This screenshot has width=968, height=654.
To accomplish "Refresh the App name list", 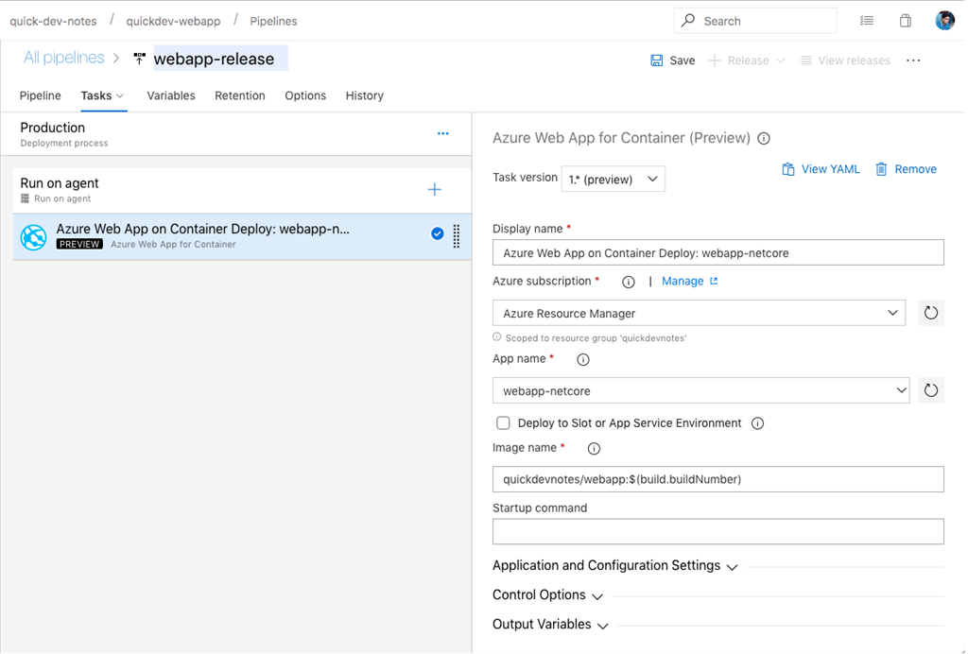I will [x=930, y=389].
